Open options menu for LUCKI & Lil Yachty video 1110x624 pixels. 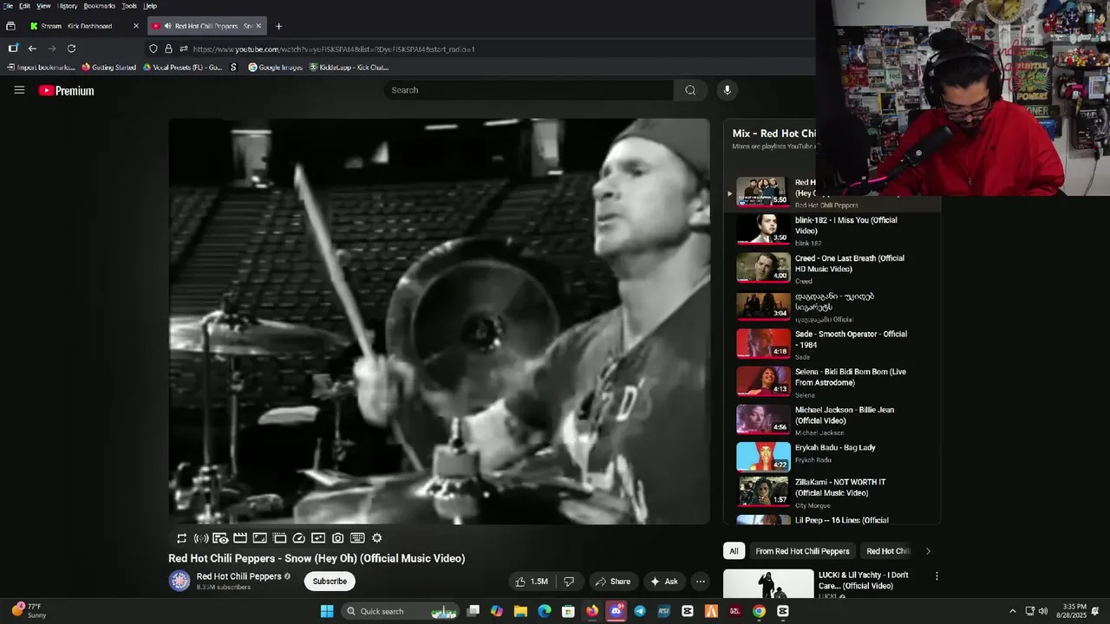[x=937, y=575]
